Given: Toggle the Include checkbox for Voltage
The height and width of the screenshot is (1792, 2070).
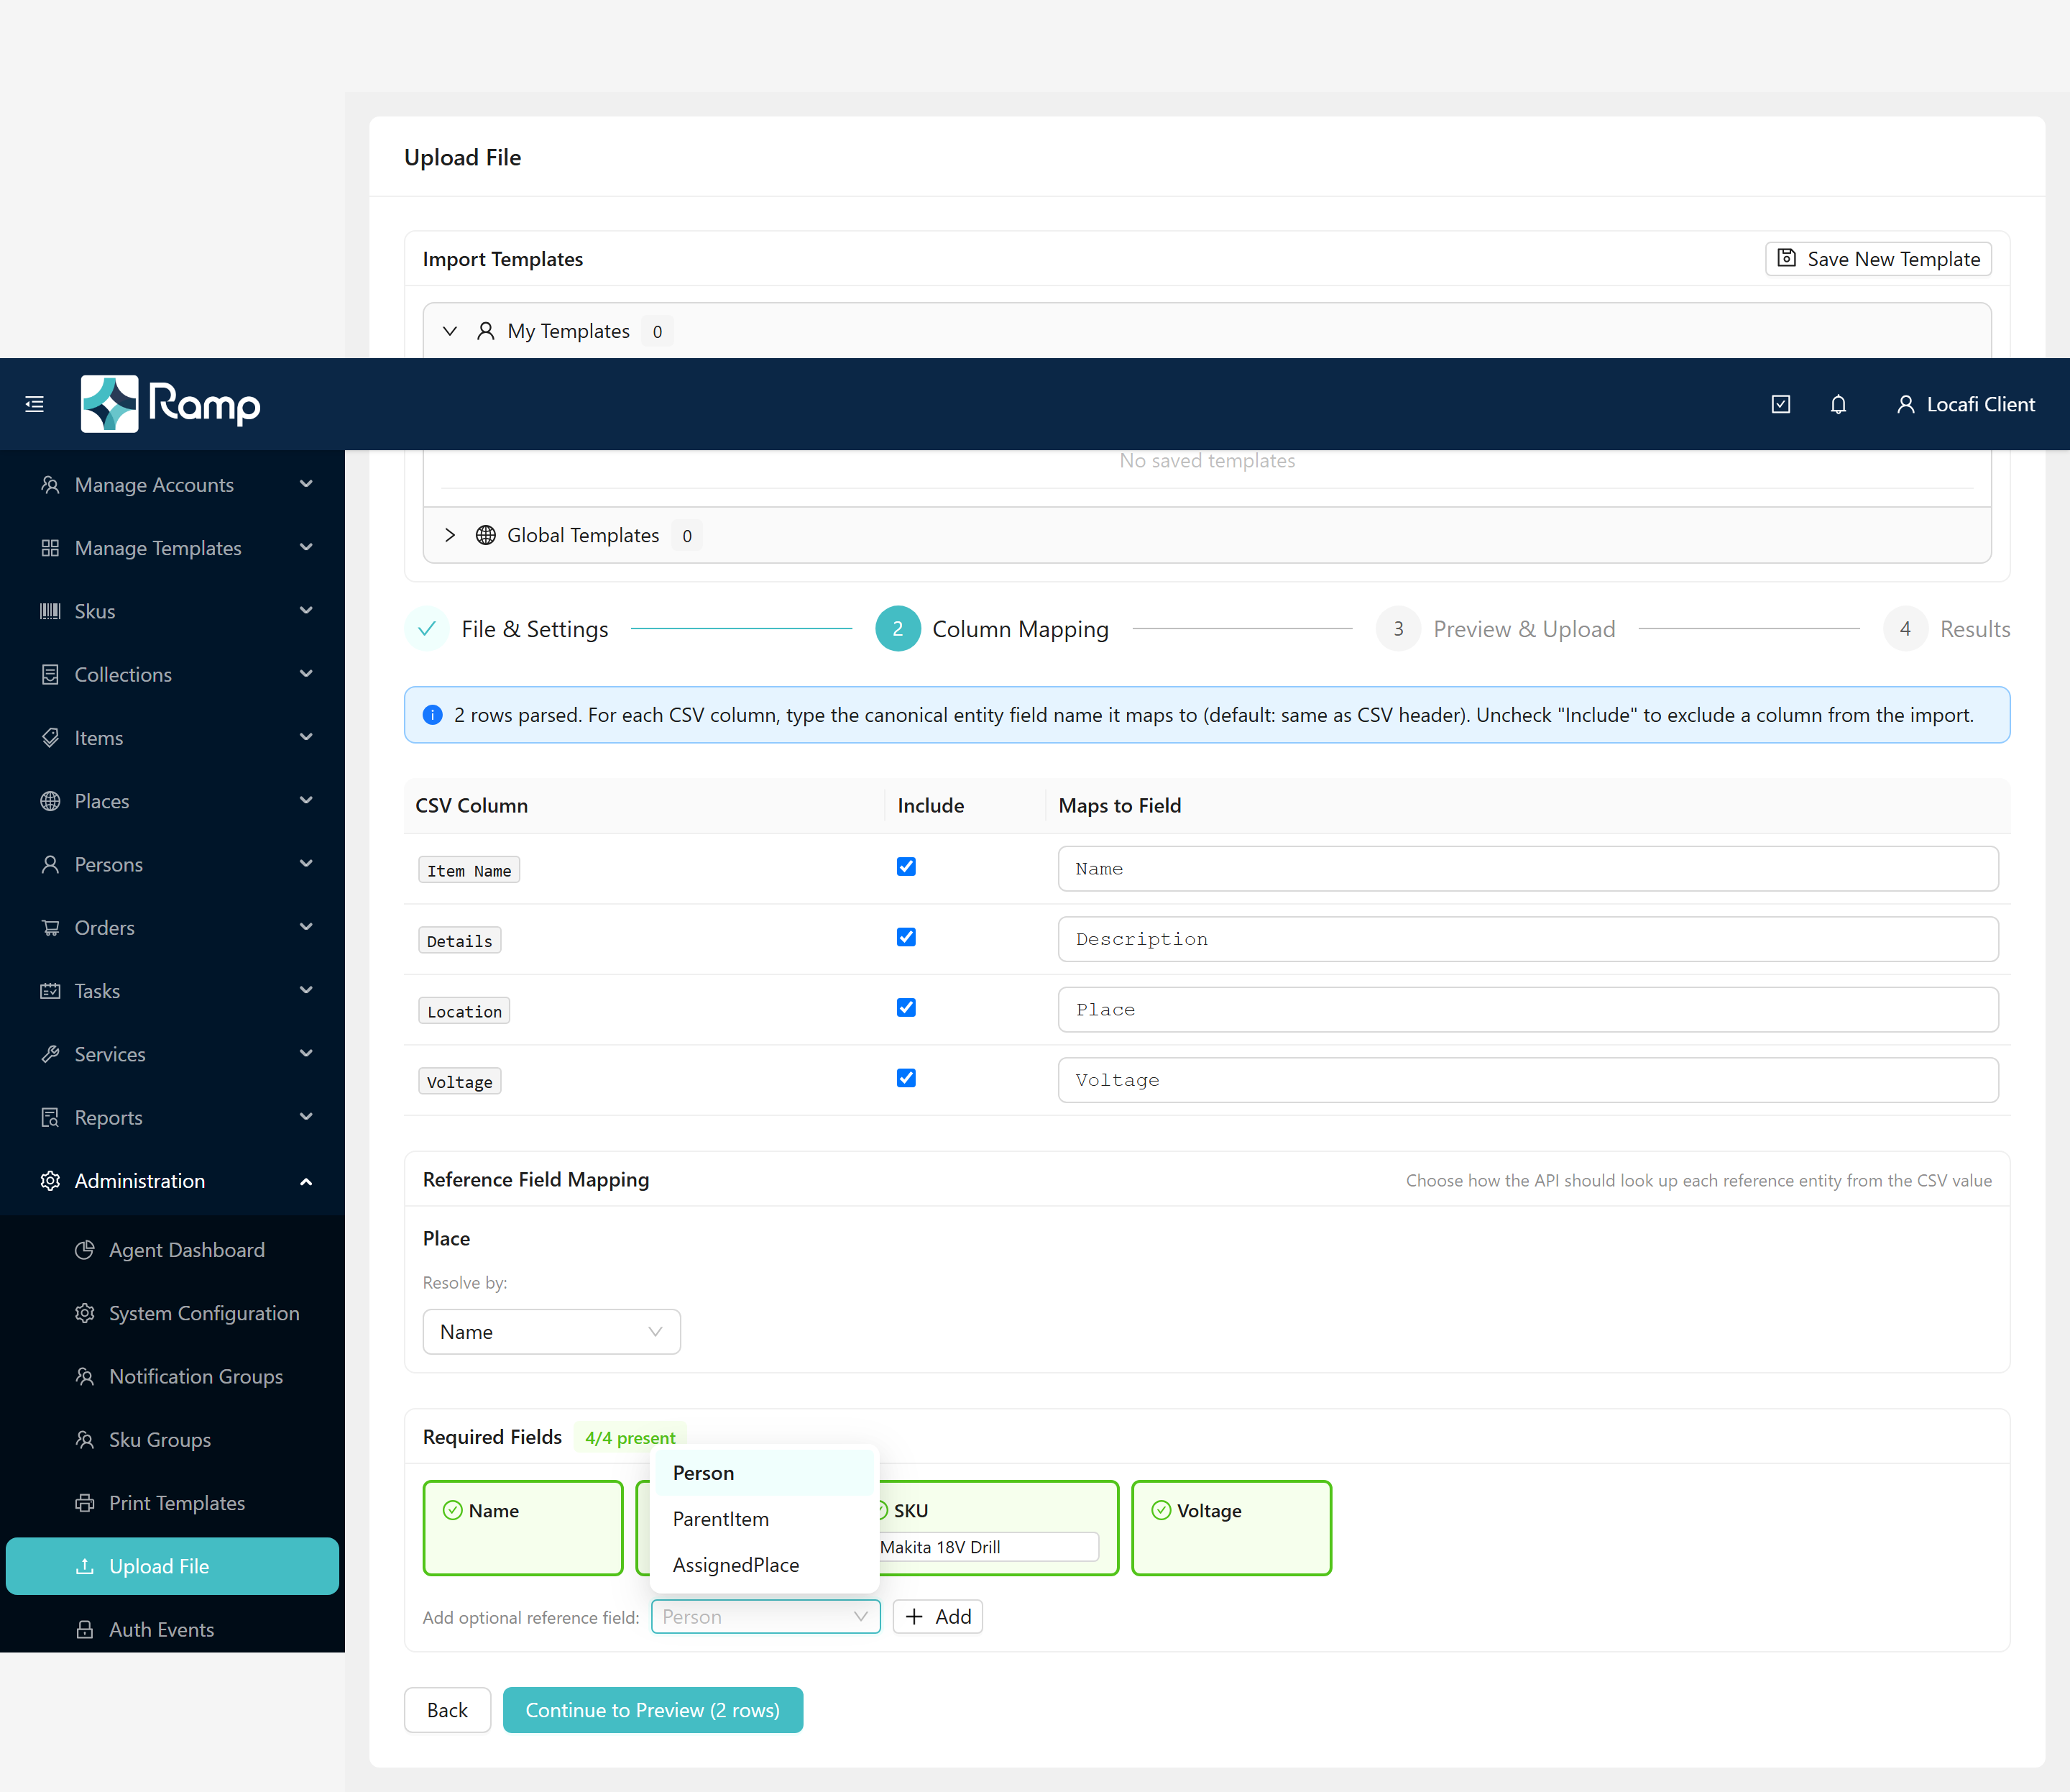Looking at the screenshot, I should (x=906, y=1078).
